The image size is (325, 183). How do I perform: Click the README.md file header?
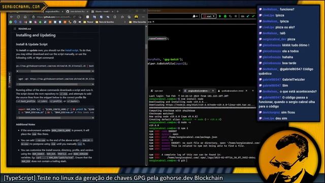coord(25,29)
